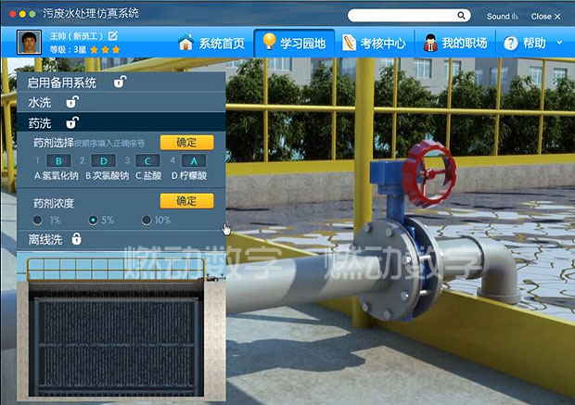Image resolution: width=575 pixels, height=405 pixels.
Task: Select the 10% concentration radio button
Action: (147, 220)
